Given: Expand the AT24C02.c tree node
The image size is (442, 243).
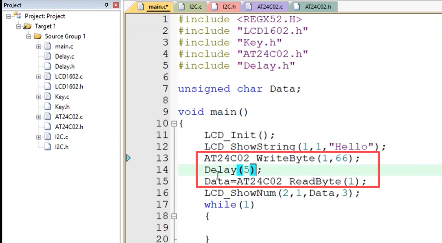Looking at the screenshot, I should coord(39,117).
